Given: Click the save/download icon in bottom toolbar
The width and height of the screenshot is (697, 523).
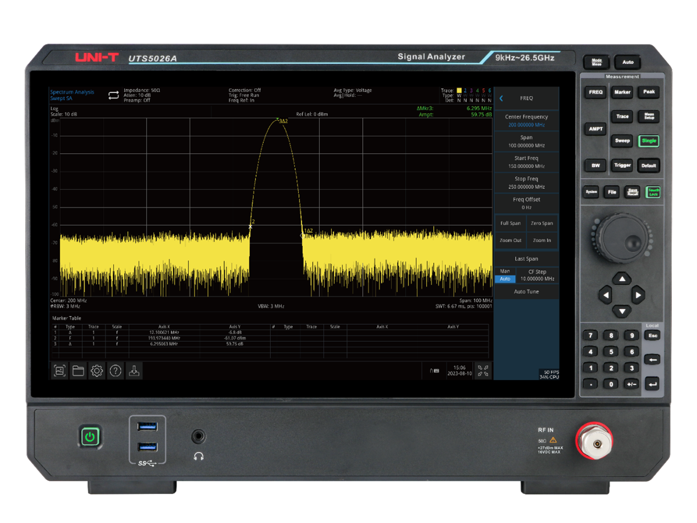Looking at the screenshot, I should coord(134,371).
